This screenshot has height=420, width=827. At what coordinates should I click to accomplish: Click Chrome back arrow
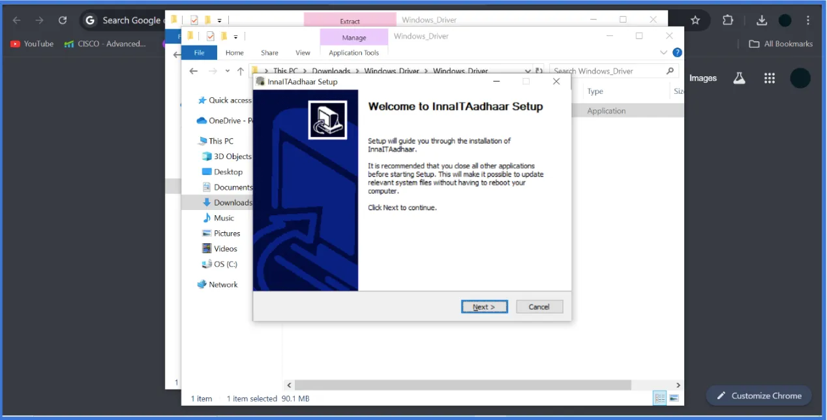pyautogui.click(x=17, y=20)
